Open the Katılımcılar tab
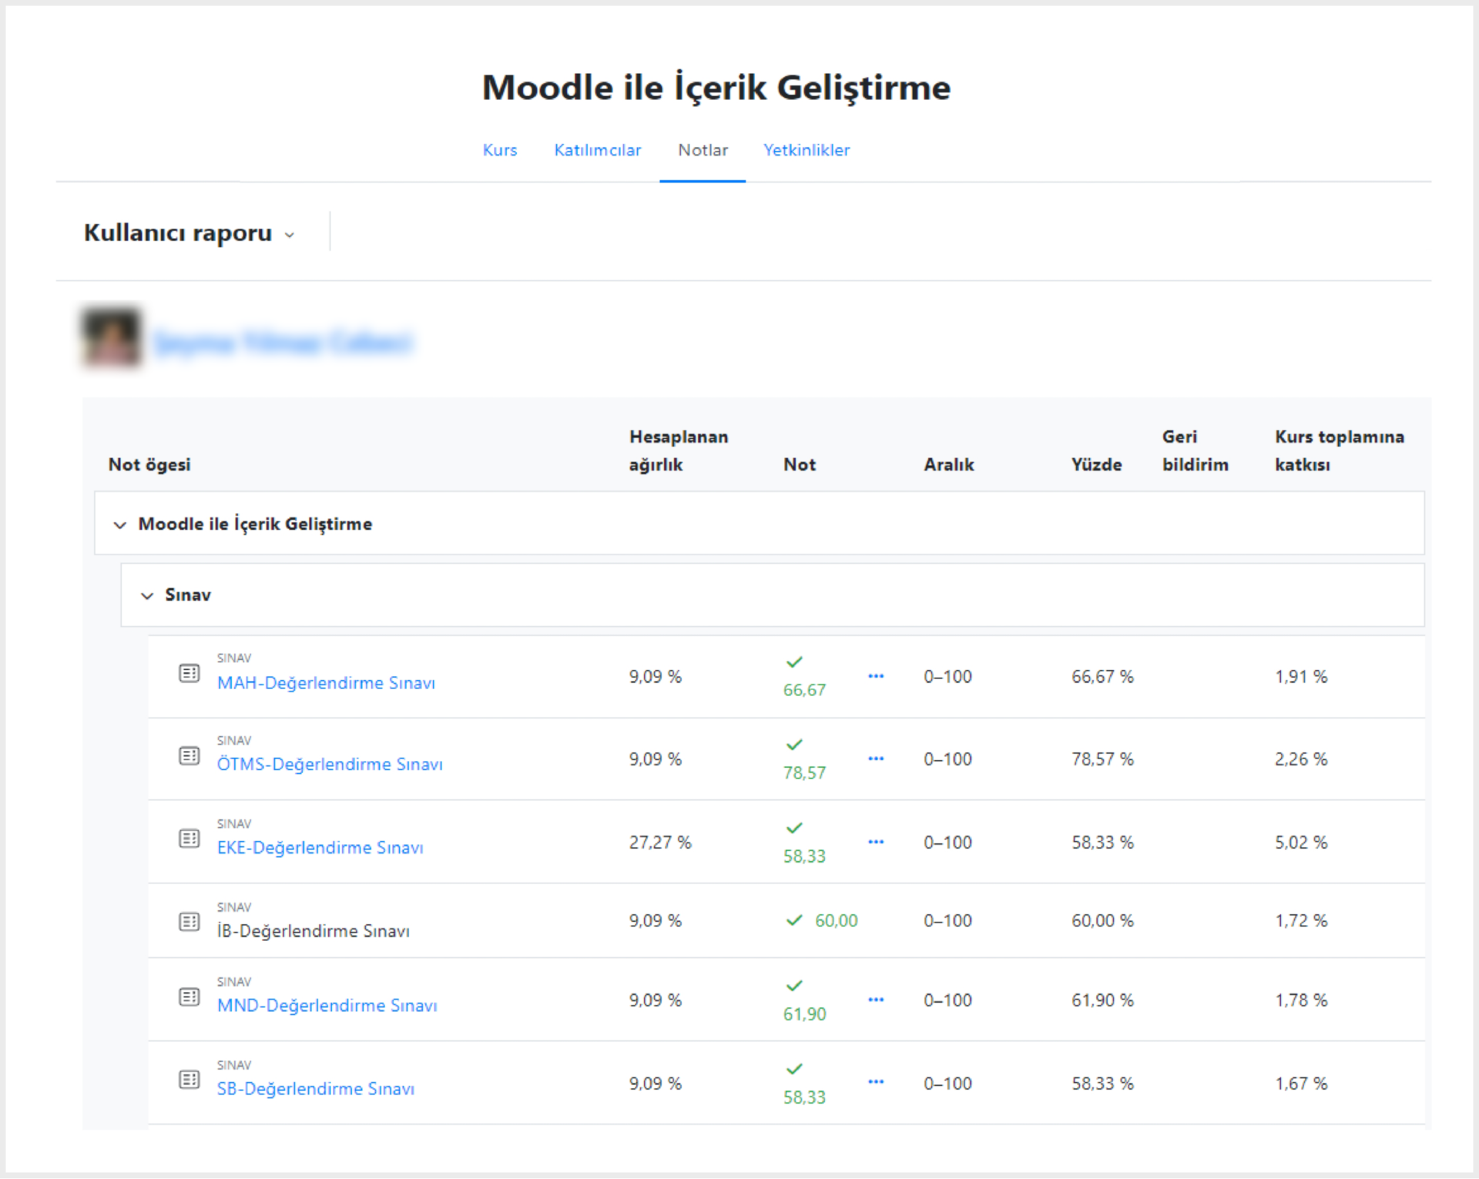This screenshot has width=1479, height=1179. click(597, 150)
